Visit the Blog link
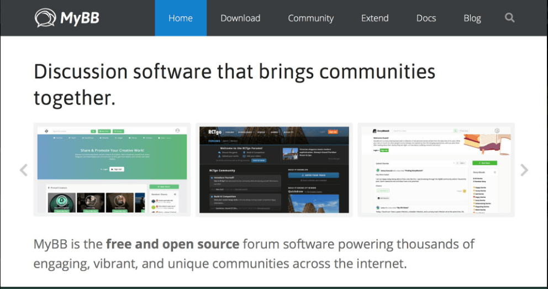 click(x=472, y=18)
